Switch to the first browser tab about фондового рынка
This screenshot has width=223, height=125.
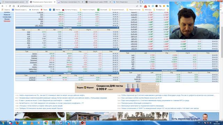click(x=14, y=2)
